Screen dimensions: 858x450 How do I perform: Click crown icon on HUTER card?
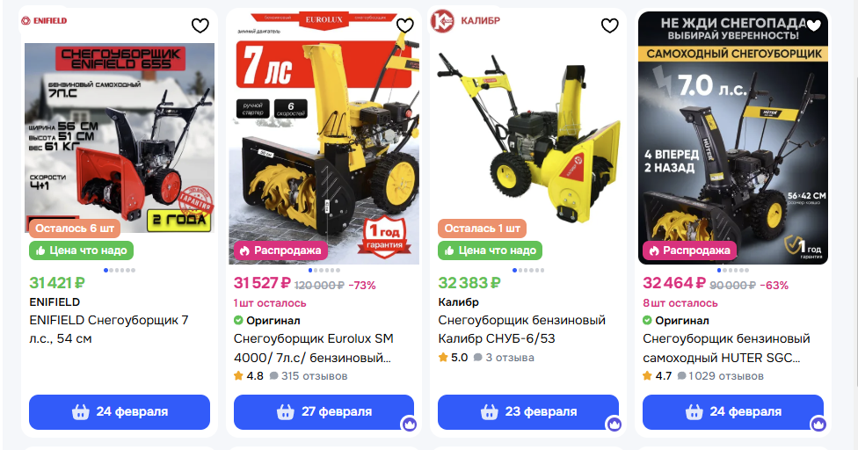pyautogui.click(x=818, y=424)
